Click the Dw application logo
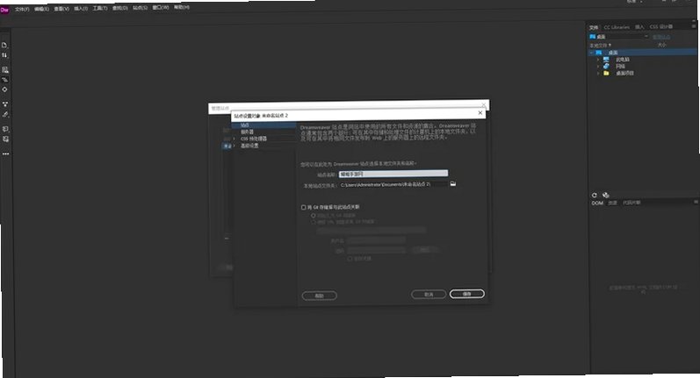Screen dimensions: 700x378 click(4, 10)
